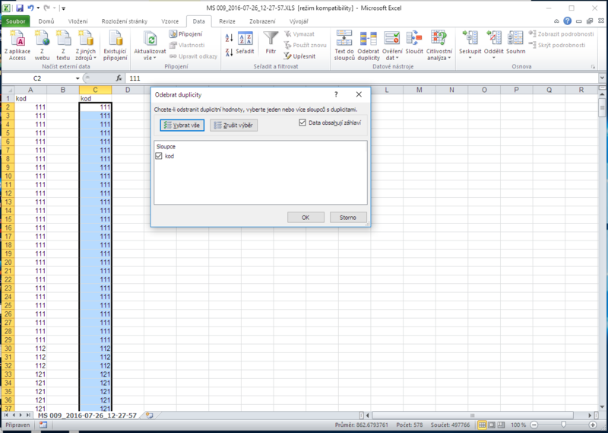608x433 pixels.
Task: Switch to Page Layout view in status bar
Action: 492,425
